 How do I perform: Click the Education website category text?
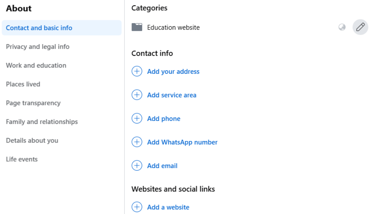tap(173, 27)
